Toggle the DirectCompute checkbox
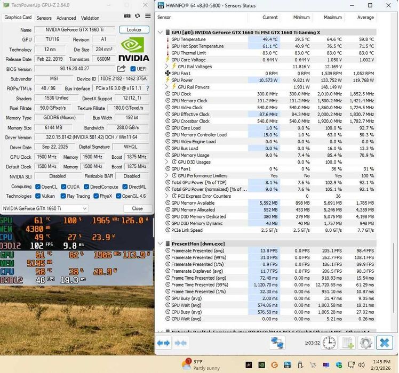The height and width of the screenshot is (373, 399). 86,187
